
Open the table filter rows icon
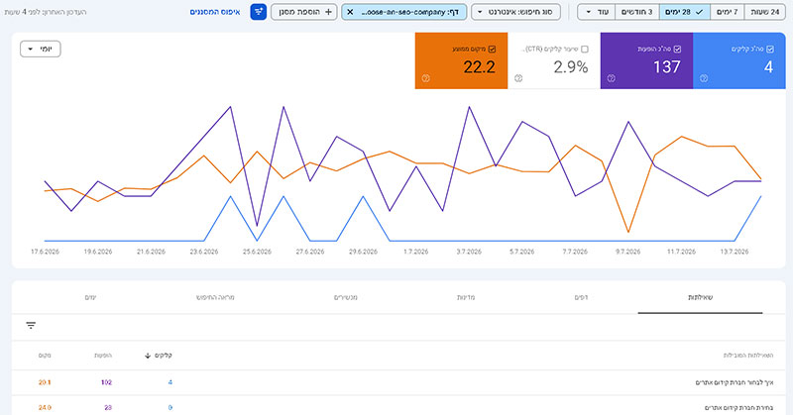(31, 326)
